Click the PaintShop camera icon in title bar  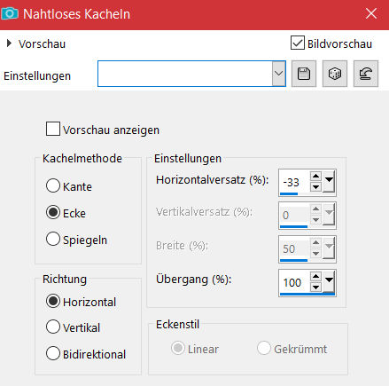[x=10, y=13]
